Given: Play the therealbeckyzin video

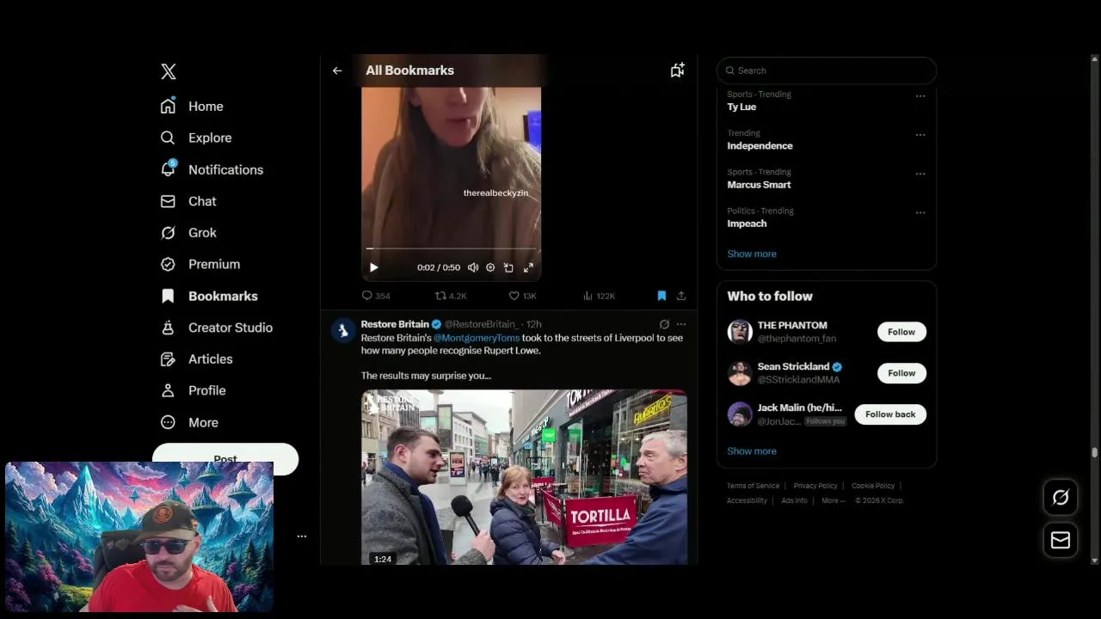Looking at the screenshot, I should (373, 267).
